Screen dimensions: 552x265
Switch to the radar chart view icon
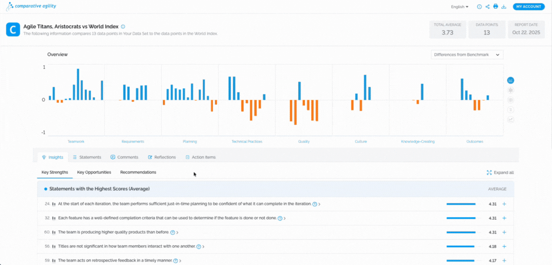pos(511,90)
